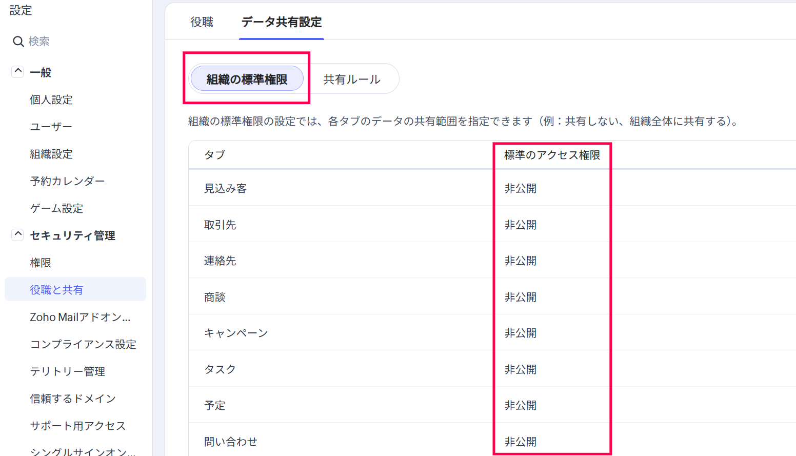The height and width of the screenshot is (456, 796).
Task: Switch to 共有ルール view
Action: (352, 79)
